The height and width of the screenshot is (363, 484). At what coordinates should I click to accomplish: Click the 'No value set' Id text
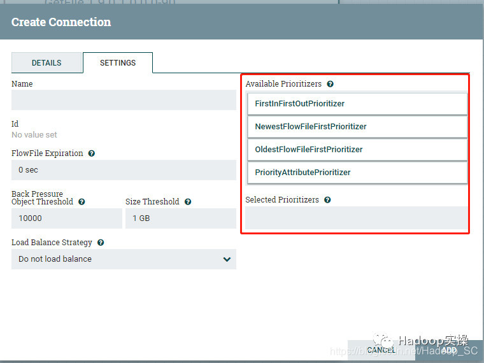[x=34, y=135]
